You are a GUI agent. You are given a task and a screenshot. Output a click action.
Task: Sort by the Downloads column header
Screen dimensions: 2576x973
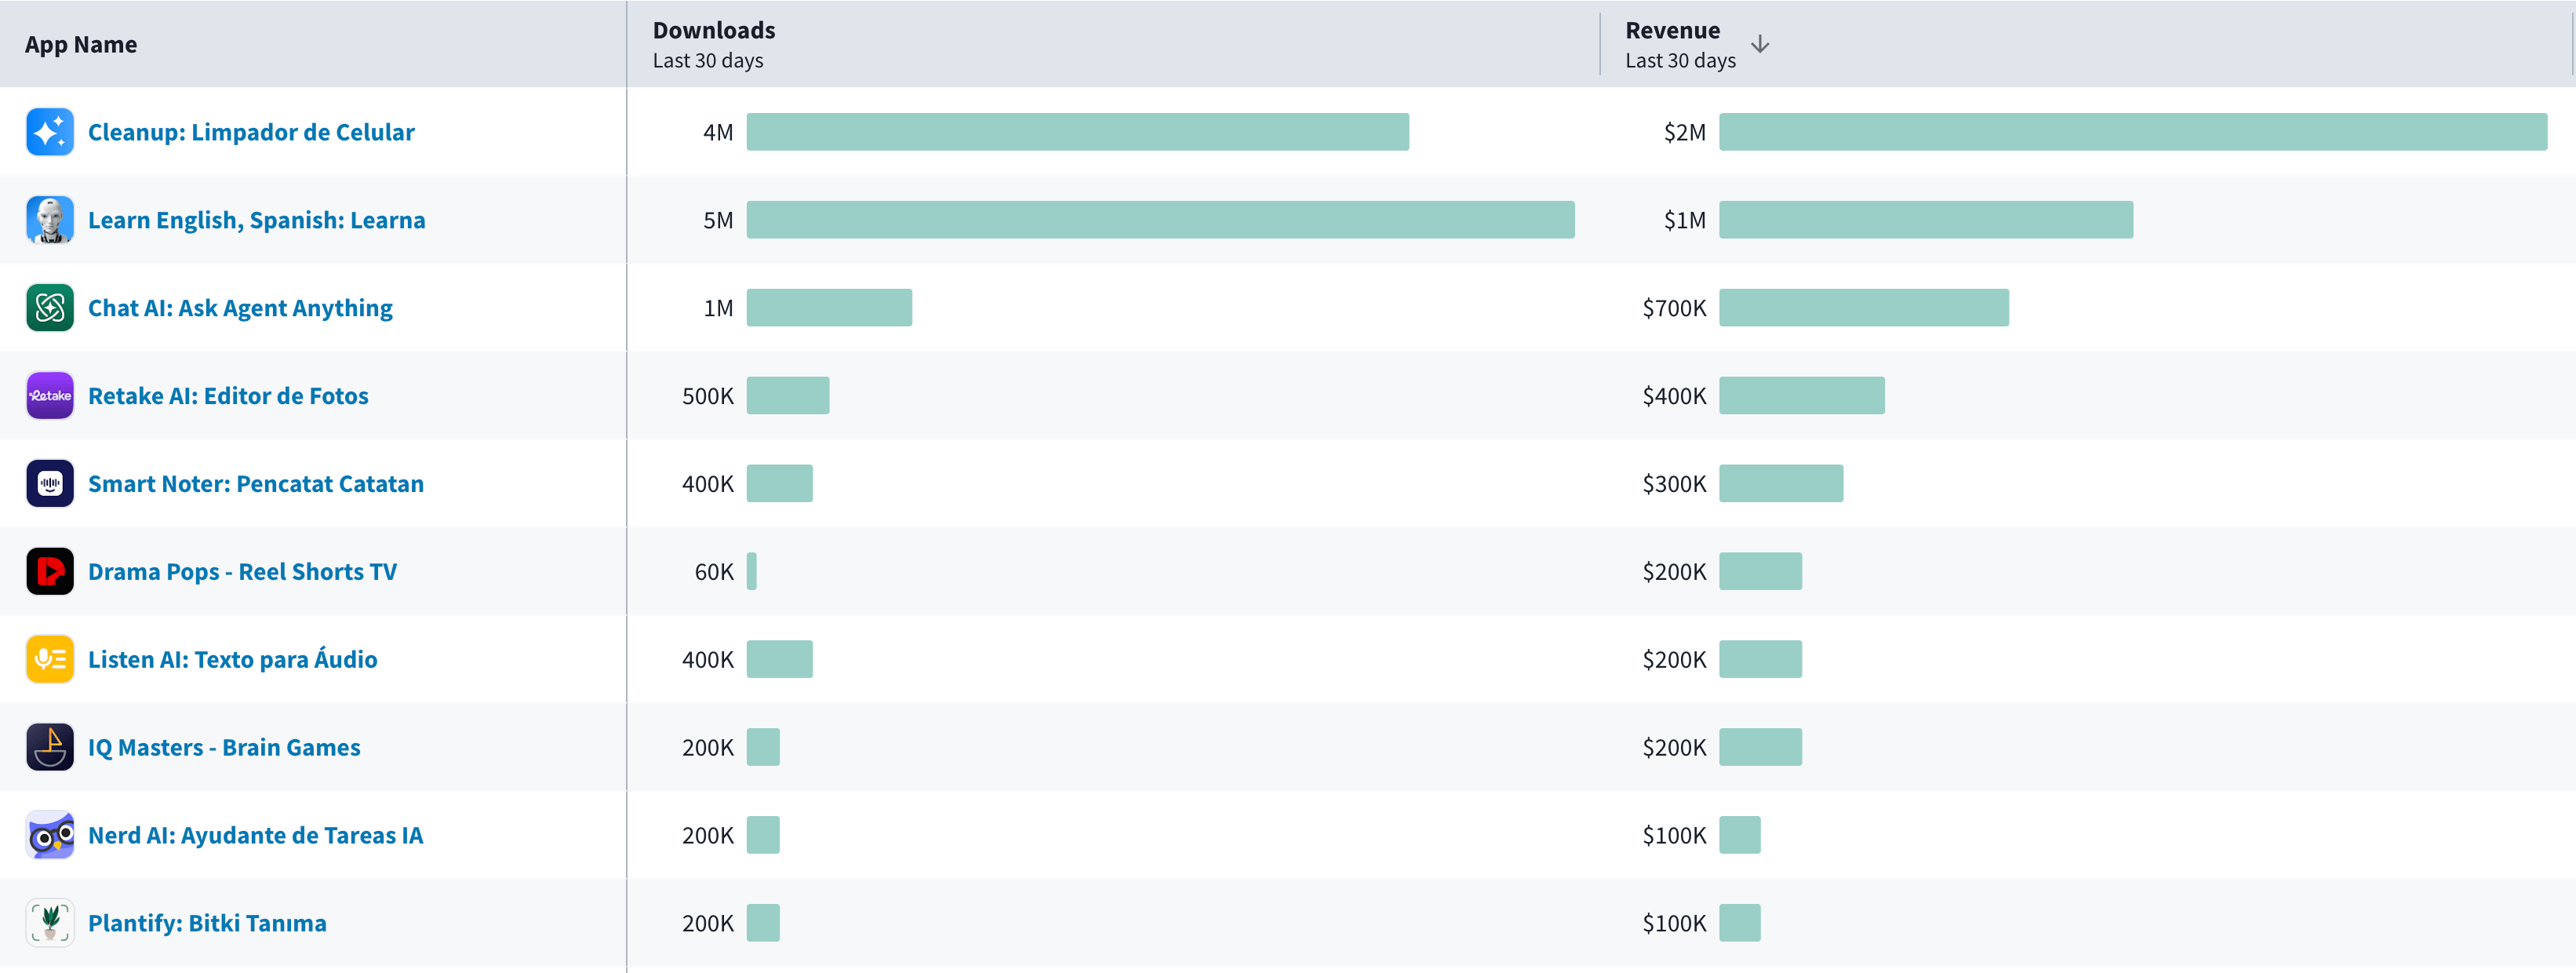pyautogui.click(x=714, y=30)
